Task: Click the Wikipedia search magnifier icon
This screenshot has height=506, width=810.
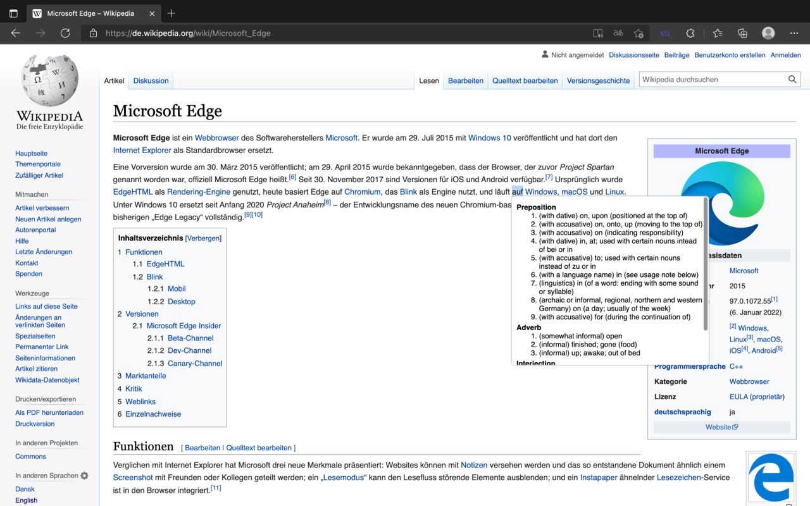Action: pyautogui.click(x=792, y=80)
